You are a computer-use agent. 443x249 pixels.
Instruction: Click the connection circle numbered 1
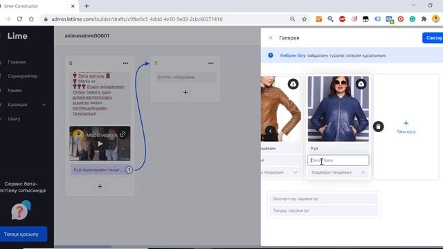(129, 169)
